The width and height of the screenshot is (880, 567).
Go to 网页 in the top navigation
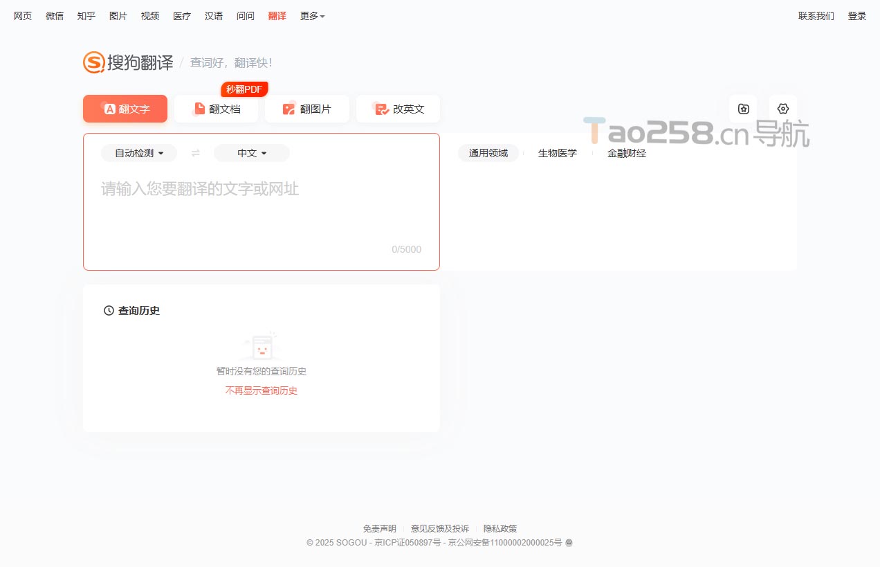coord(23,16)
